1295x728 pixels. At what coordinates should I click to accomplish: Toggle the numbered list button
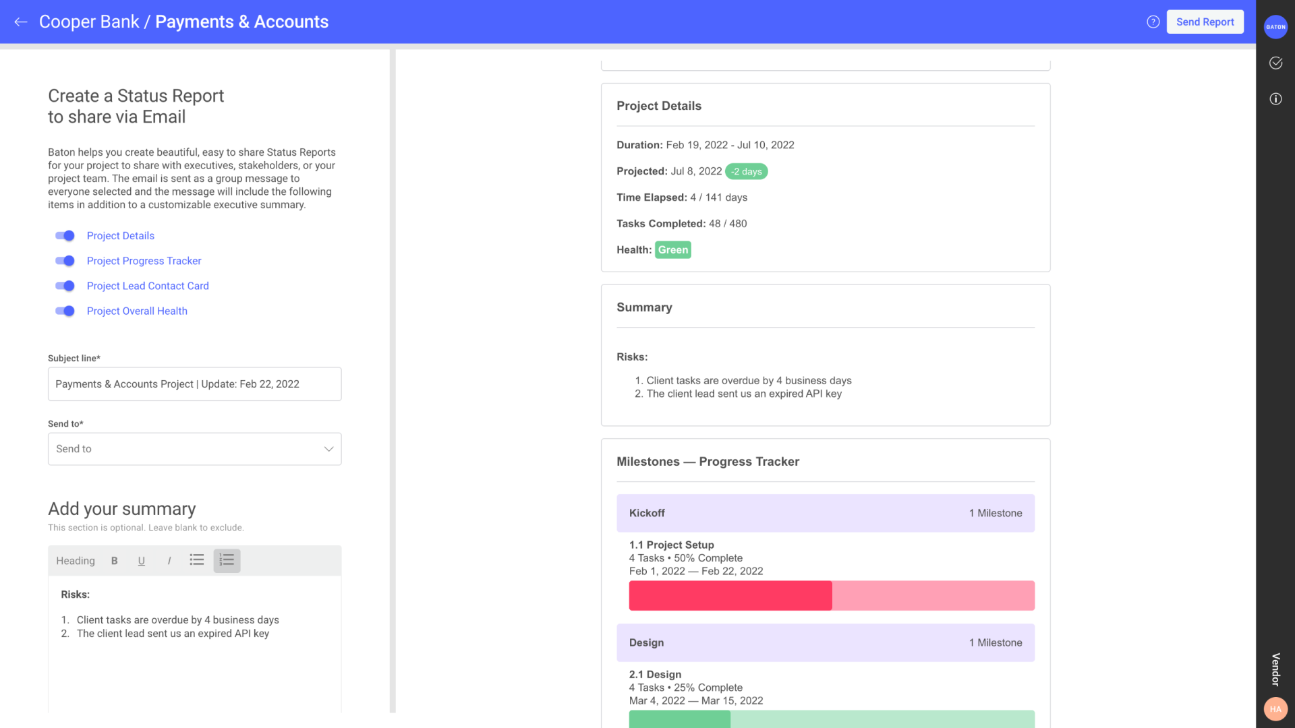[227, 560]
